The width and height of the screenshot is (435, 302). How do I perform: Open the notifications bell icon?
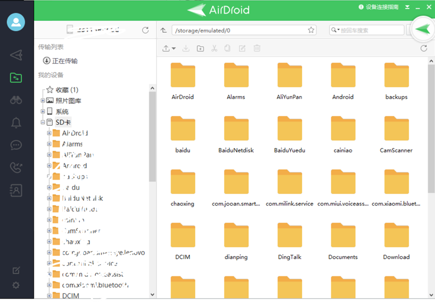16,123
